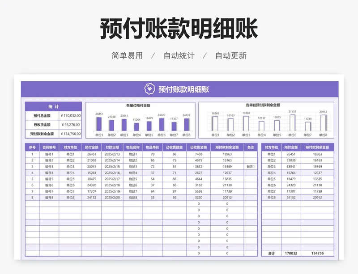Click the cell 物品2
Viewport: 358px width, 274px height.
(x=133, y=160)
